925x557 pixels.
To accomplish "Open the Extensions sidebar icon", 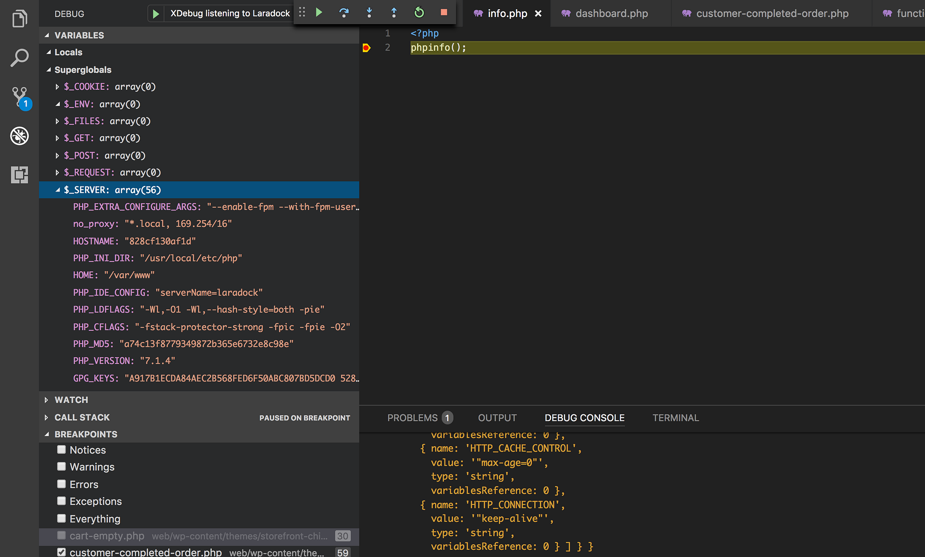I will [19, 175].
